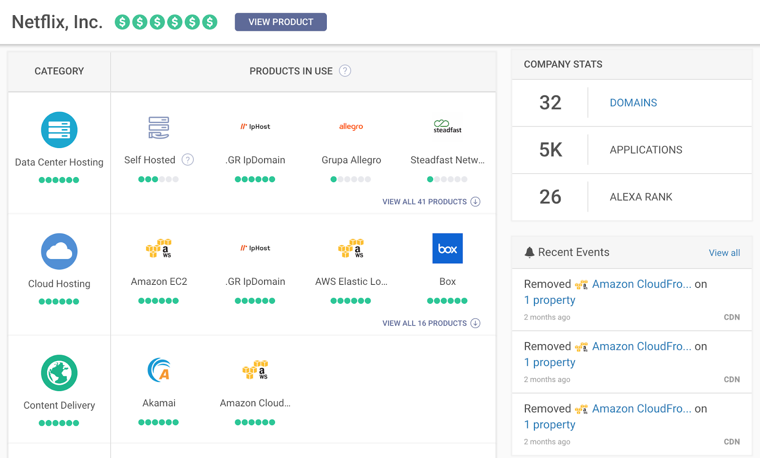Screen dimensions: 760x458
Task: Click the Amazon EC2 AWS logo
Action: 159,248
